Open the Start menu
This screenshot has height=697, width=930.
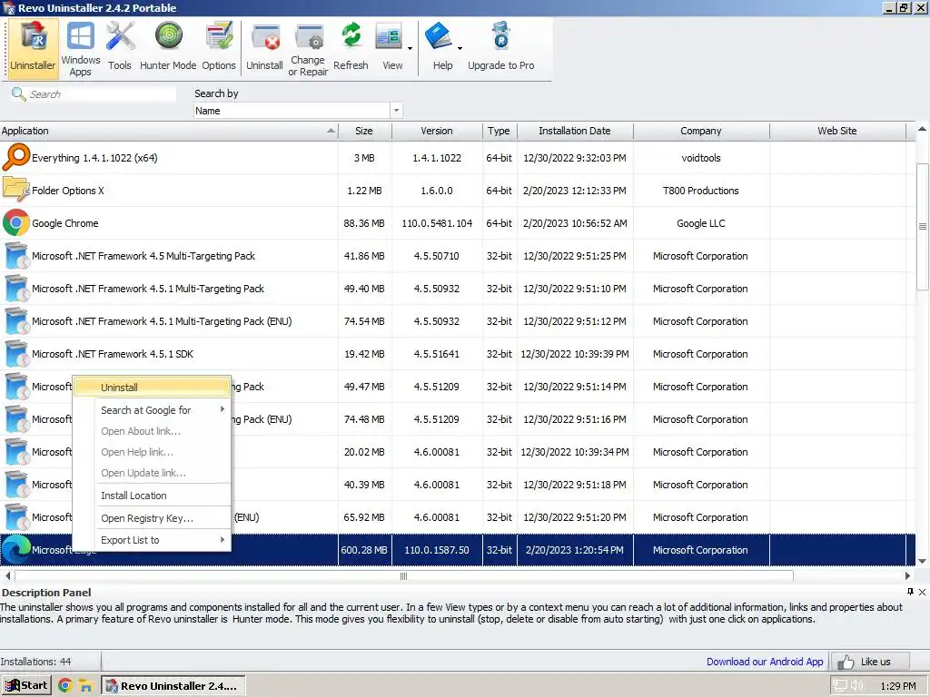coord(26,686)
